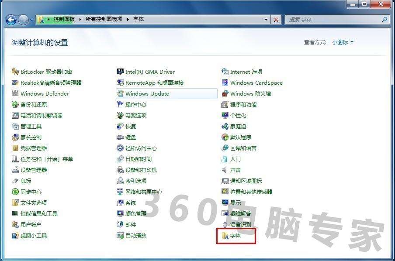395x261 pixels.
Task: Open Windows CardSpace icon
Action: tap(225, 82)
